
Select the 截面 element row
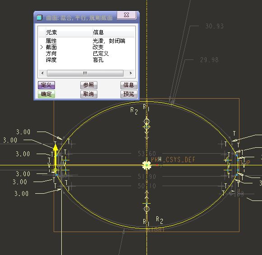(87, 47)
